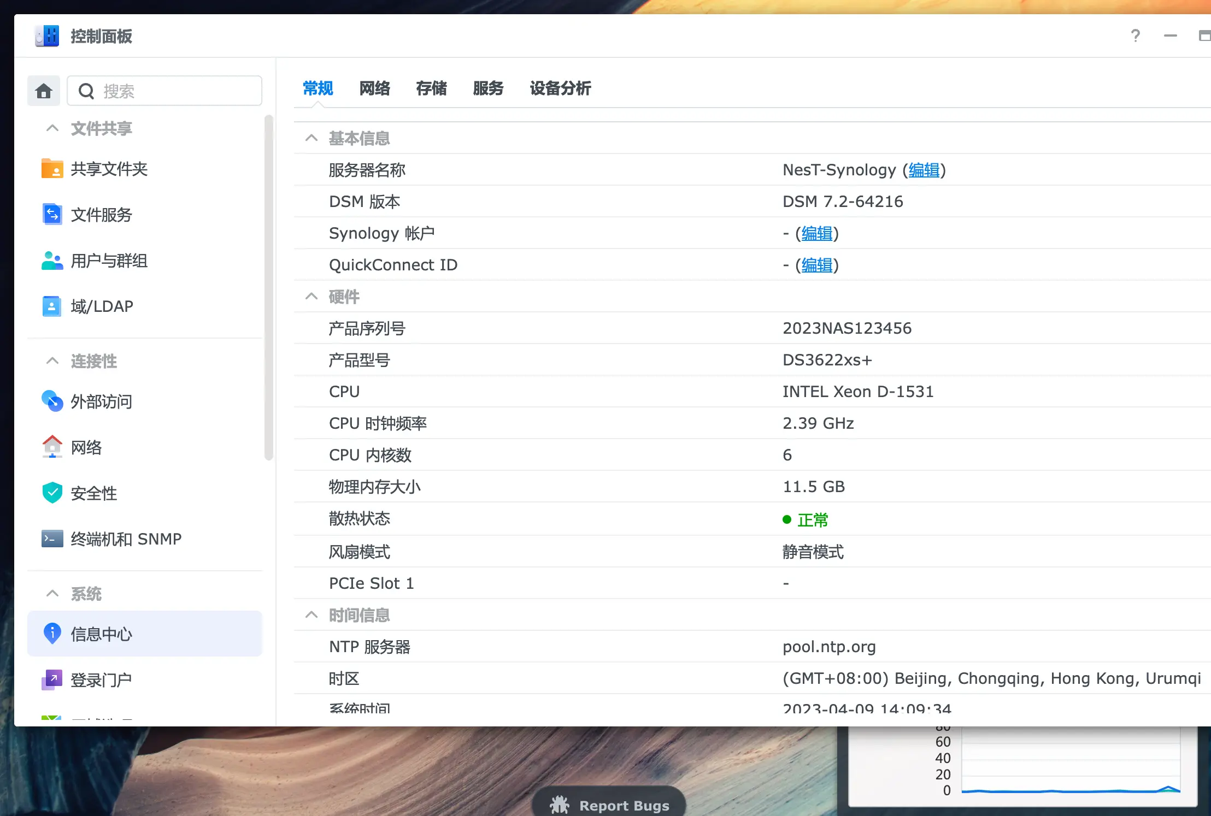Open 安全性 in sidebar
This screenshot has width=1211, height=816.
pyautogui.click(x=145, y=493)
